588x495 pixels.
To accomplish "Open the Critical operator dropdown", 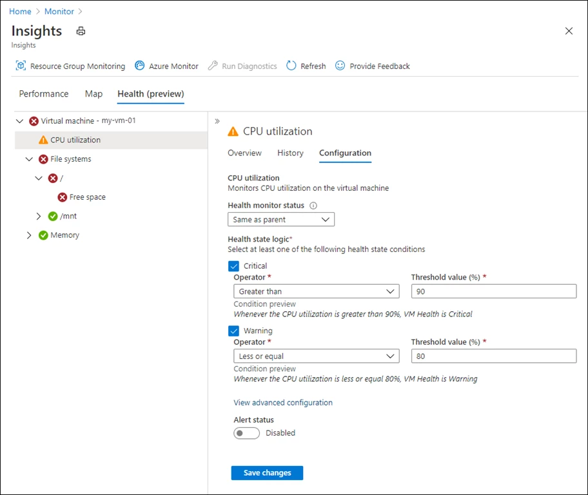I will coord(316,291).
